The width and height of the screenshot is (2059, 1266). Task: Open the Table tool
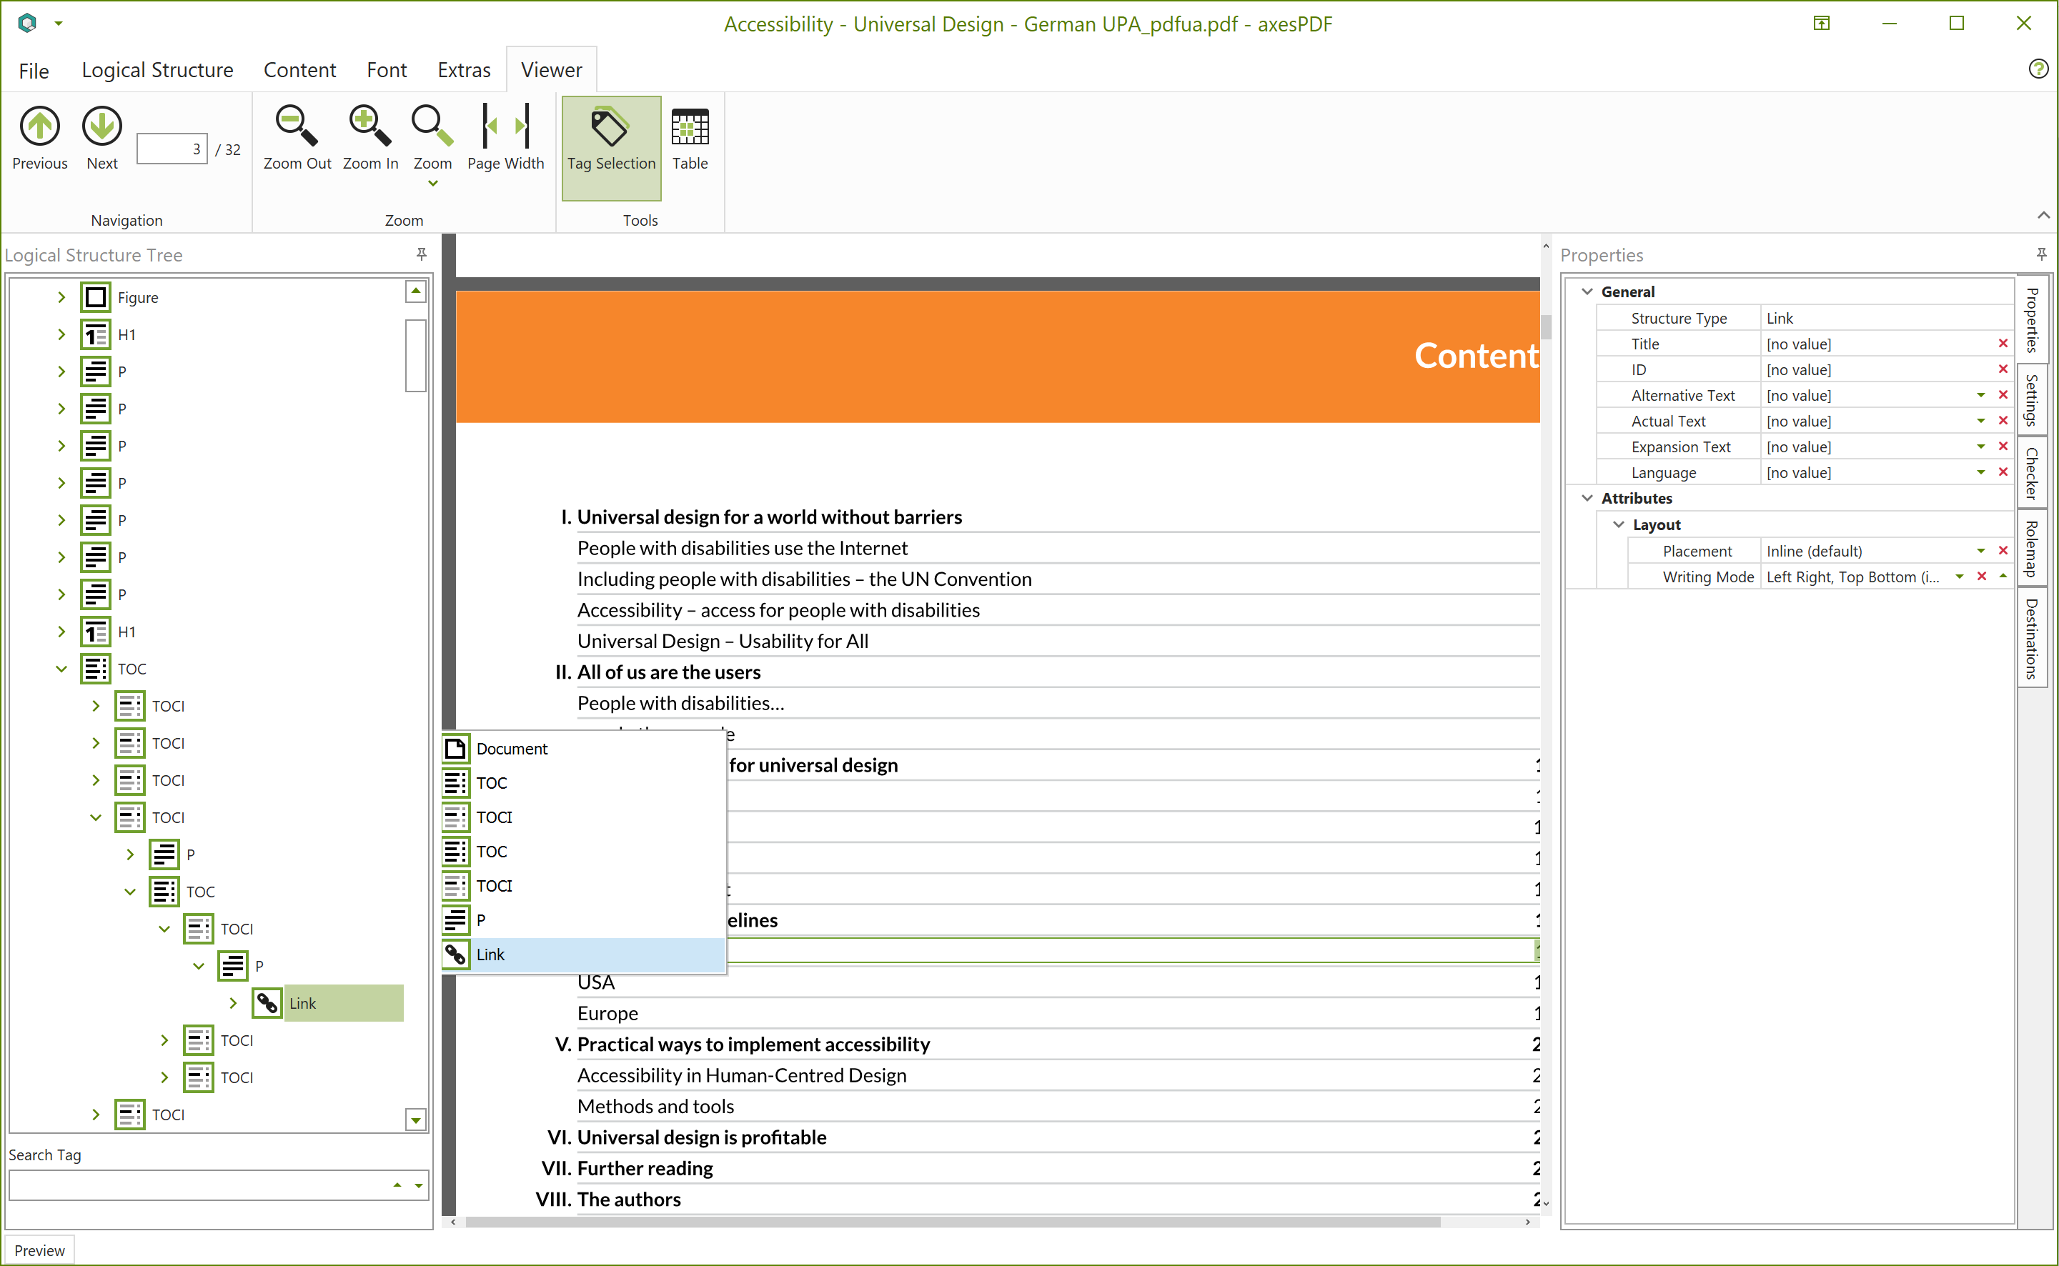[x=689, y=126]
